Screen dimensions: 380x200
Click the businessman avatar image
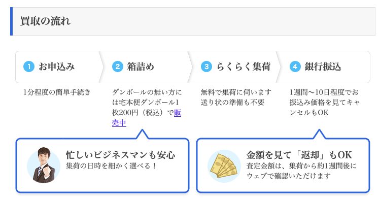(x=44, y=165)
